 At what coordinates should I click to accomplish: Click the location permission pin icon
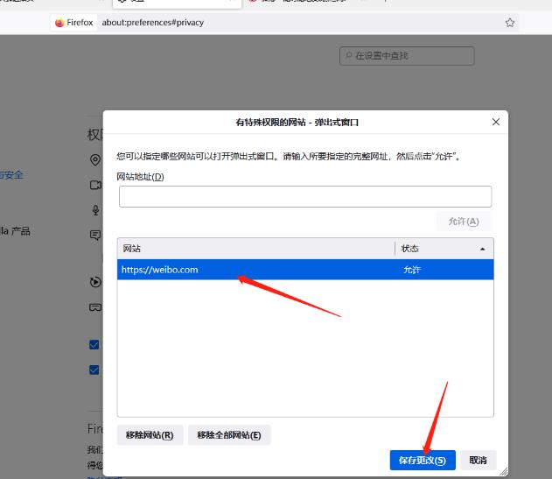point(95,159)
